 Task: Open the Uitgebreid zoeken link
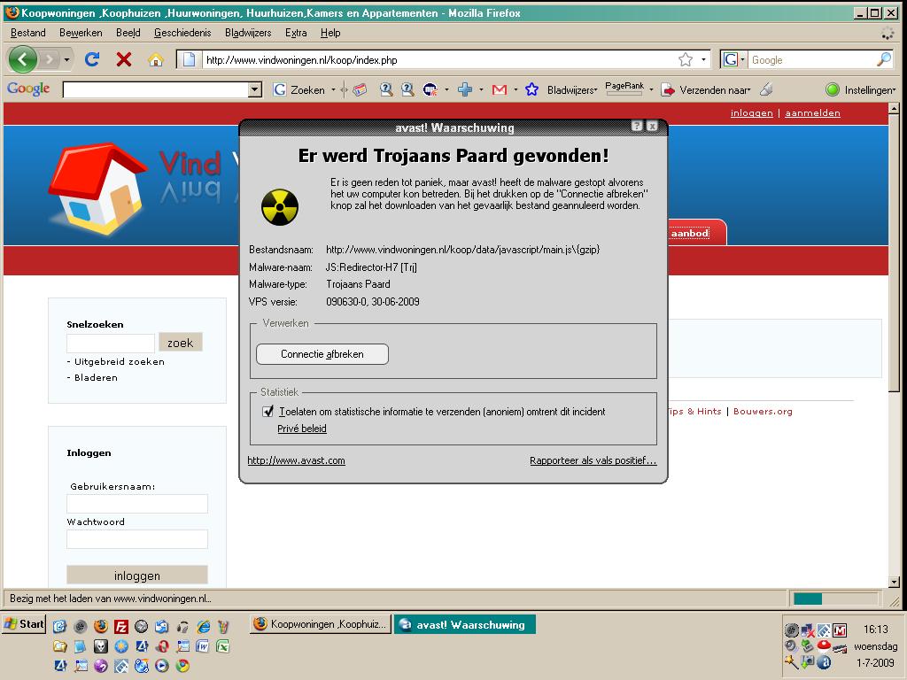tap(120, 361)
